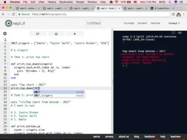Image resolution: width=187 pixels, height=140 pixels.
Task: Open the teachers footer link
Action: point(175,136)
